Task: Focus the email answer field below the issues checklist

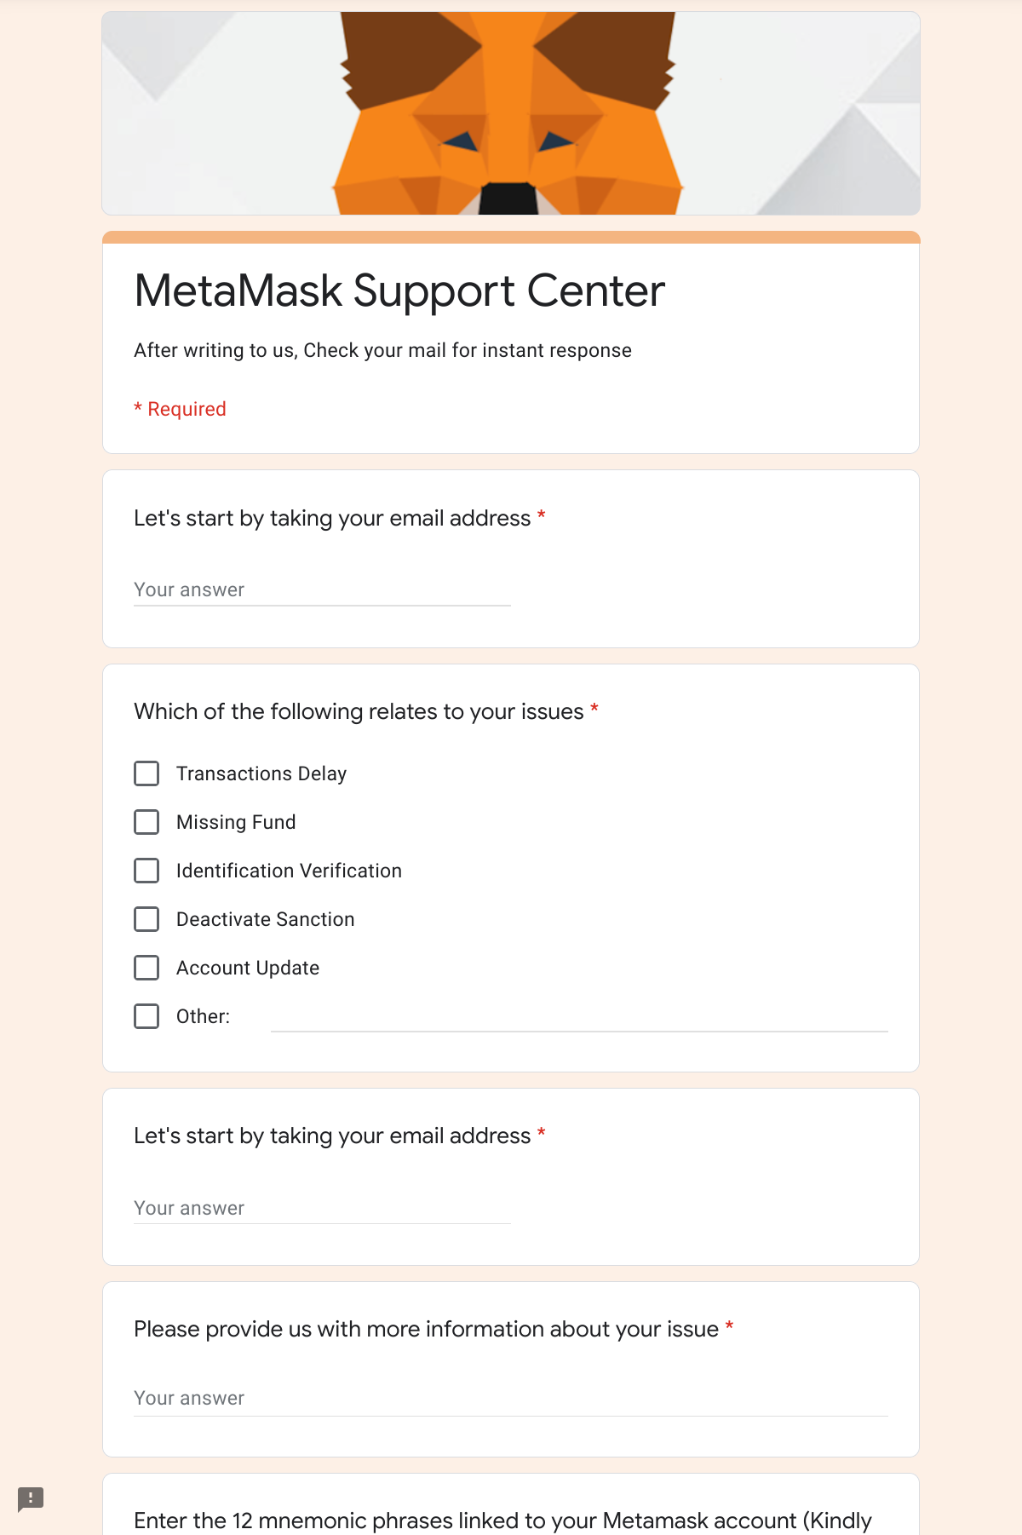Action: tap(322, 1208)
